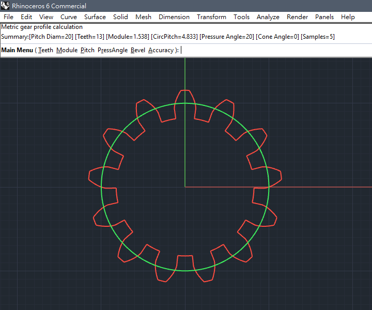This screenshot has height=310, width=372.
Task: Open the Analyze menu
Action: [268, 17]
